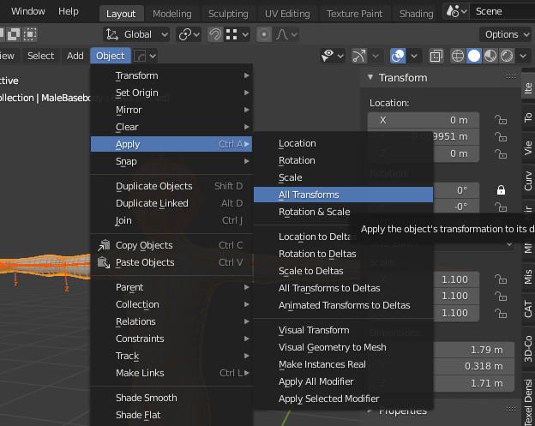Click the select mode intersect icon
This screenshot has height=426, width=535.
30,34
